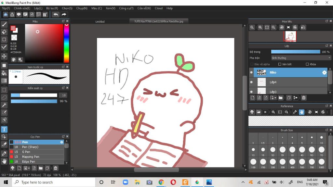Click the Undo arrow in toolbar

[x=56, y=14]
